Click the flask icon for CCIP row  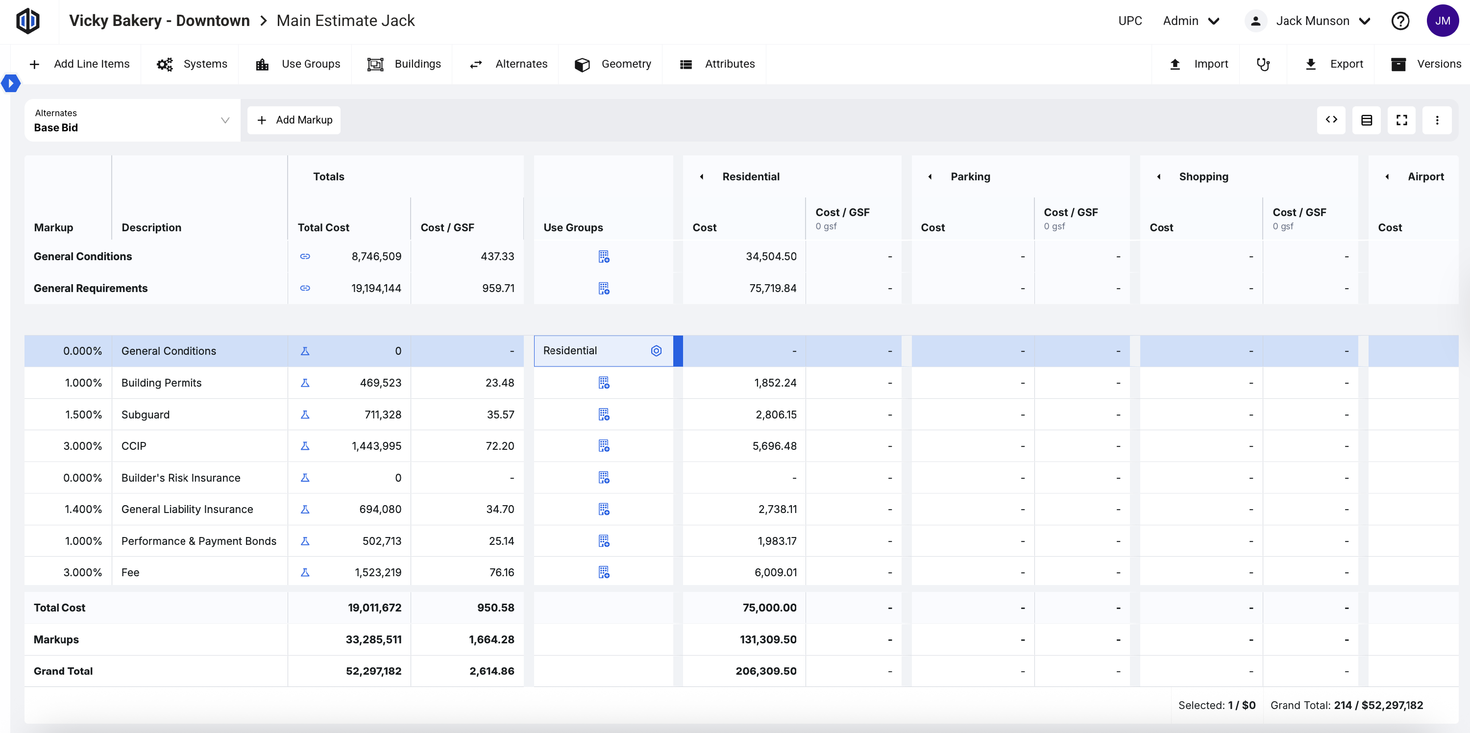[305, 446]
